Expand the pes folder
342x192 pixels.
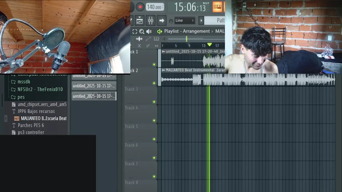(x=18, y=97)
